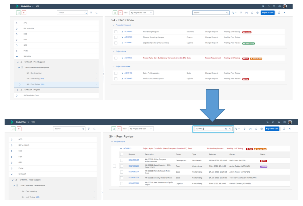Viewport: 303px width, 206px height.
Task: Open the By Project and Task dropdown, bottom screenshot
Action: click(x=141, y=129)
